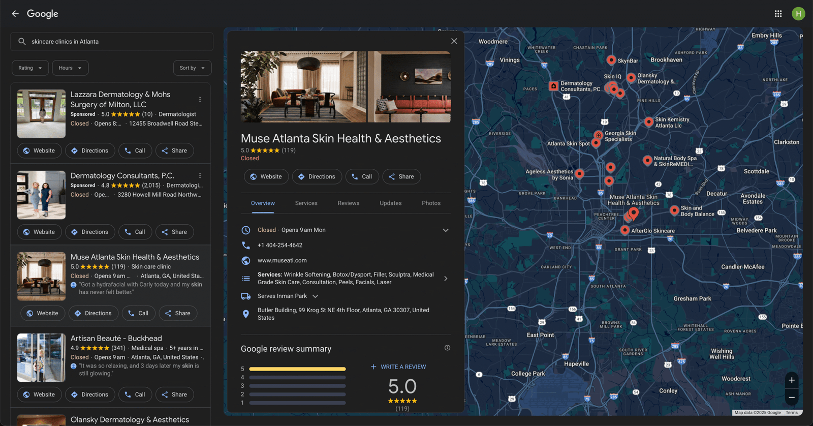This screenshot has width=813, height=426.
Task: Click Website button in details panel
Action: (x=266, y=177)
